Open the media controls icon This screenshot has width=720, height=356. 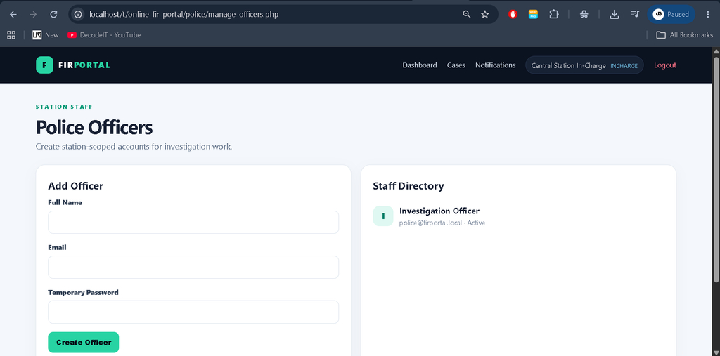635,14
